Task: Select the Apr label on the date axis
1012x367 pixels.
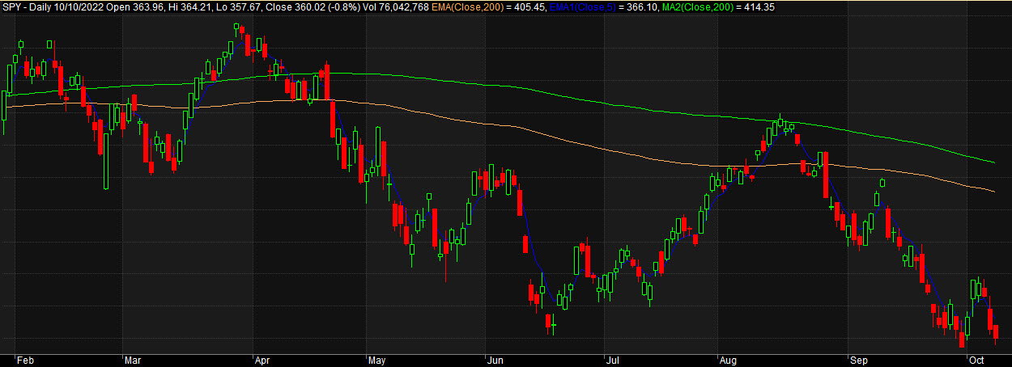Action: [263, 361]
